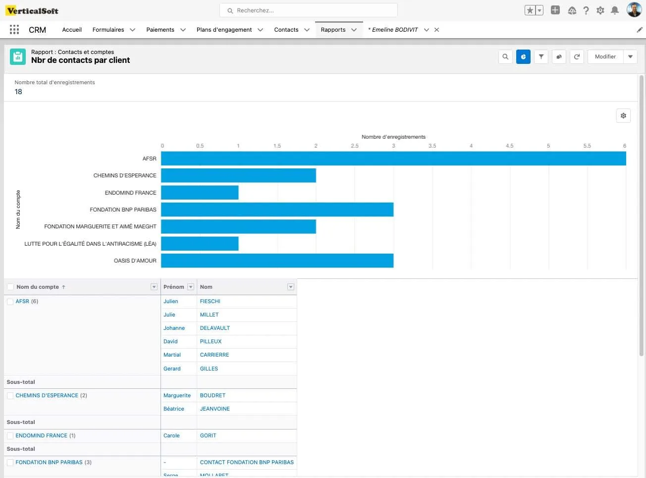Click the Modifier button

pos(605,57)
